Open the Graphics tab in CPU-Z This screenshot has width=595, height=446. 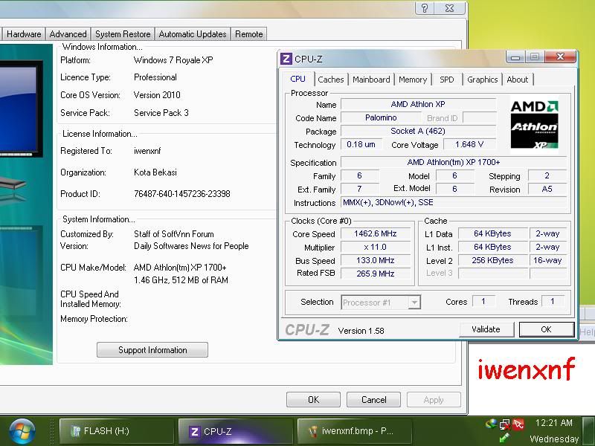coord(482,80)
